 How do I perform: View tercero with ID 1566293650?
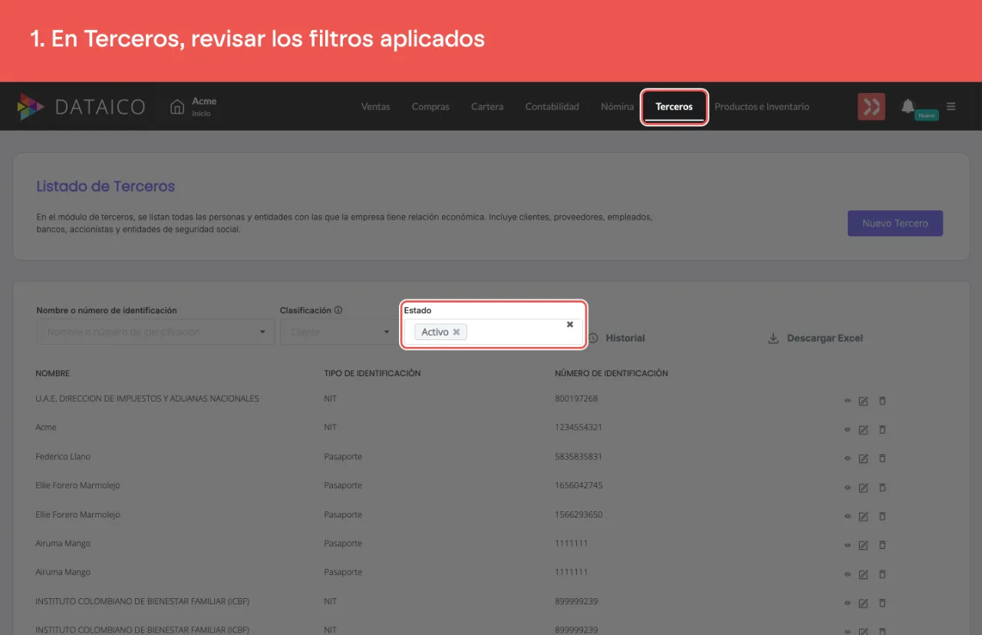[848, 516]
